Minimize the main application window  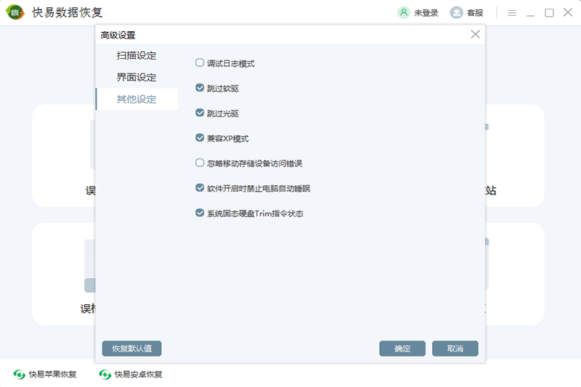point(531,12)
